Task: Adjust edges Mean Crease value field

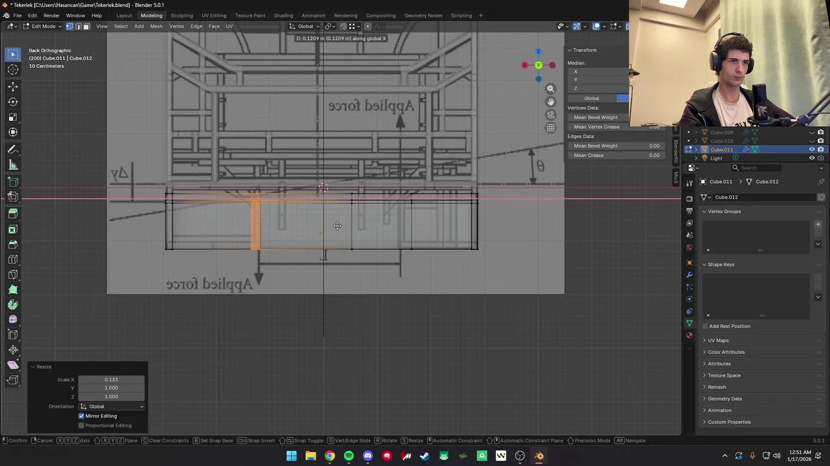Action: [615, 155]
